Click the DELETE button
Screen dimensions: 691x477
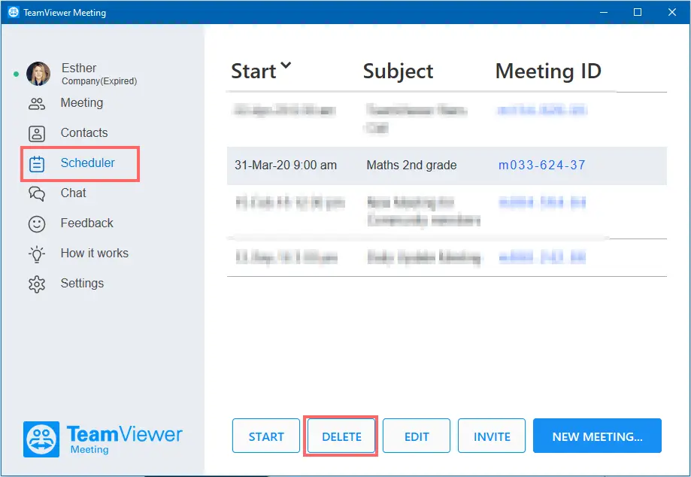click(x=341, y=436)
